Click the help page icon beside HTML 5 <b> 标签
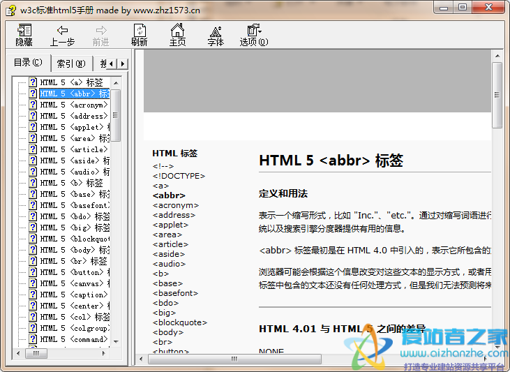Viewport: 510px width, 372px height. click(33, 183)
